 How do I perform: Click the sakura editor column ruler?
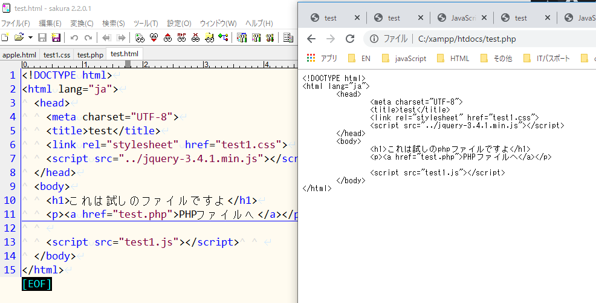click(x=160, y=64)
